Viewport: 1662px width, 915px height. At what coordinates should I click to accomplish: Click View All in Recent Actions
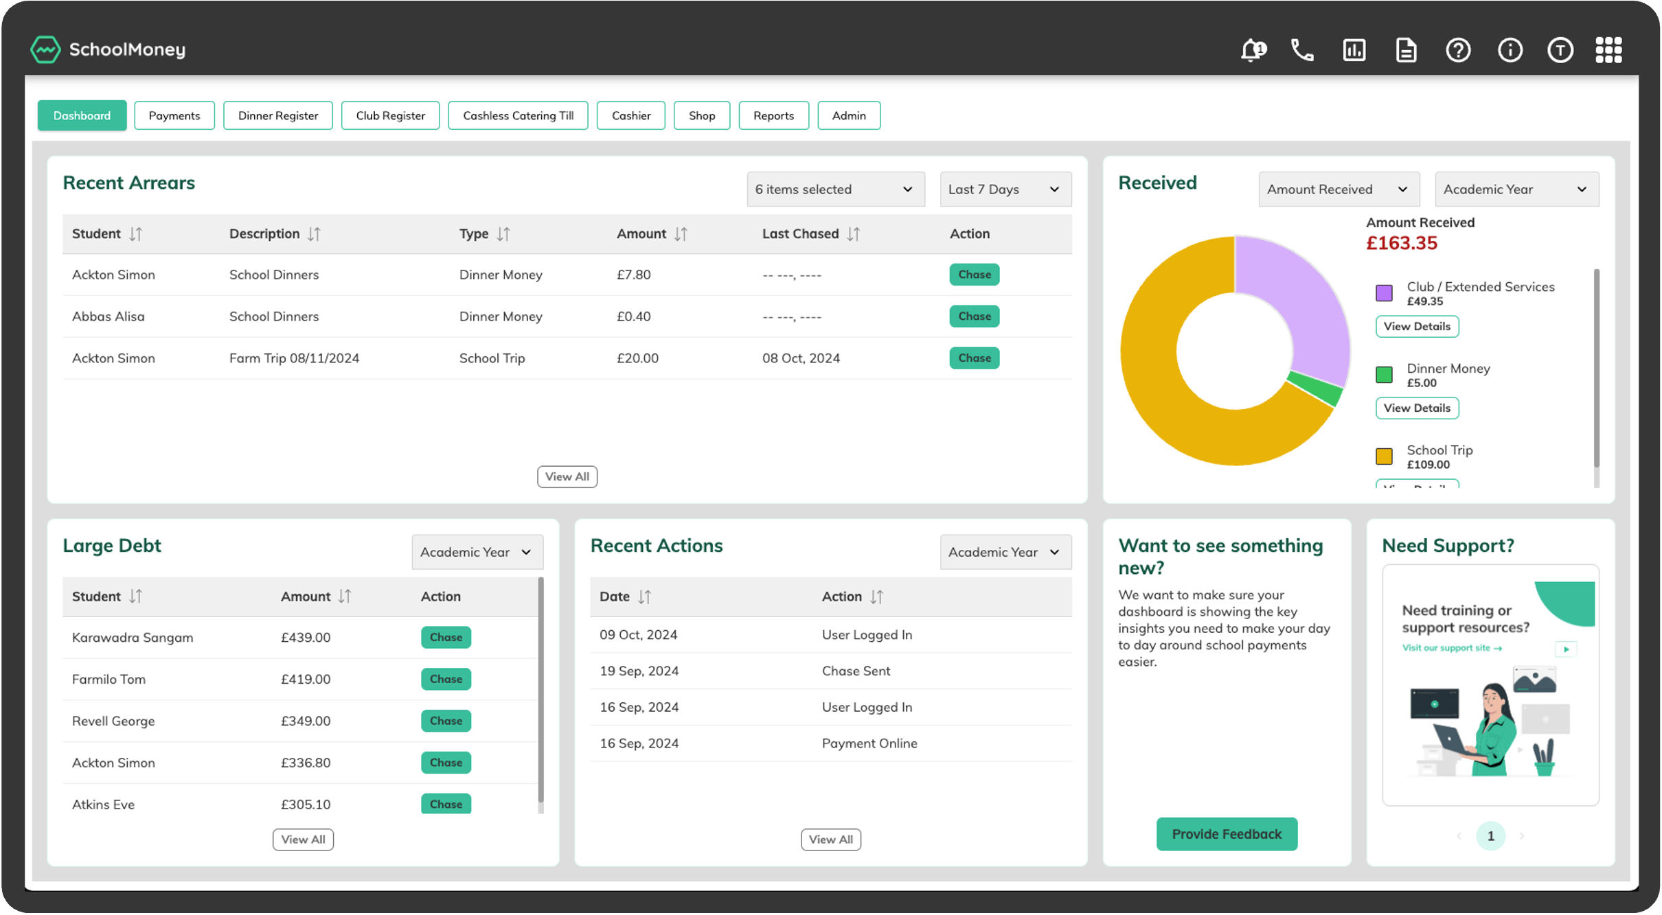tap(830, 839)
